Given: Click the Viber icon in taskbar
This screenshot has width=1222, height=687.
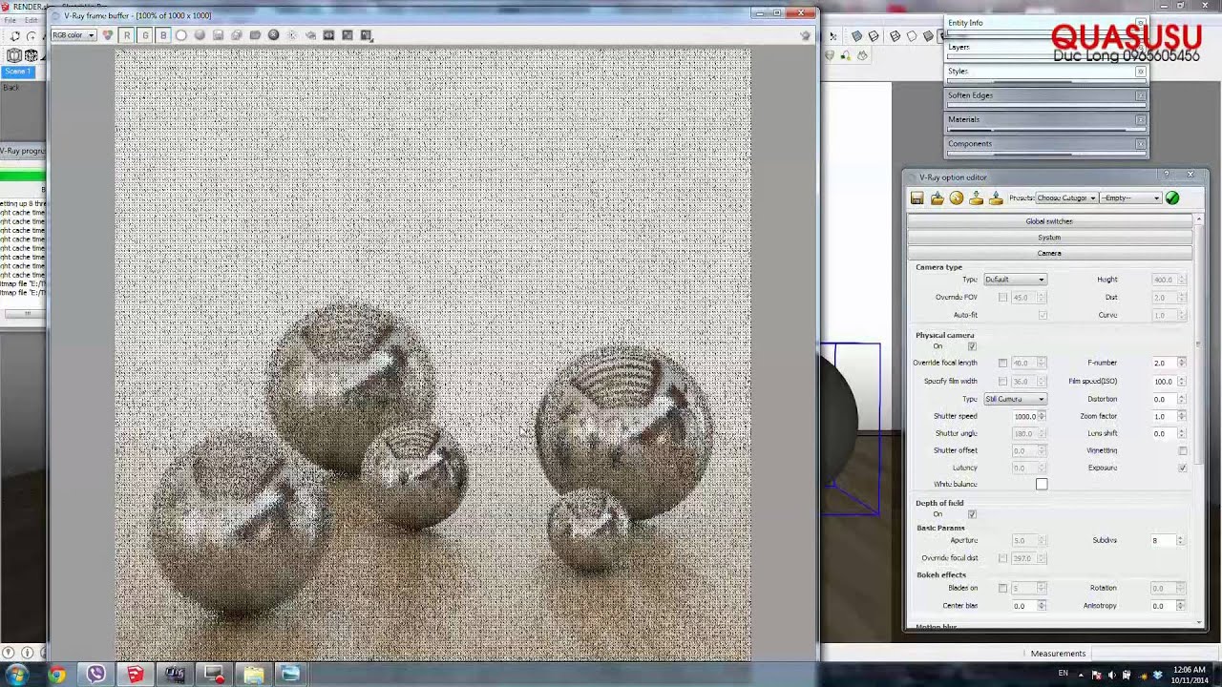Looking at the screenshot, I should (x=95, y=675).
